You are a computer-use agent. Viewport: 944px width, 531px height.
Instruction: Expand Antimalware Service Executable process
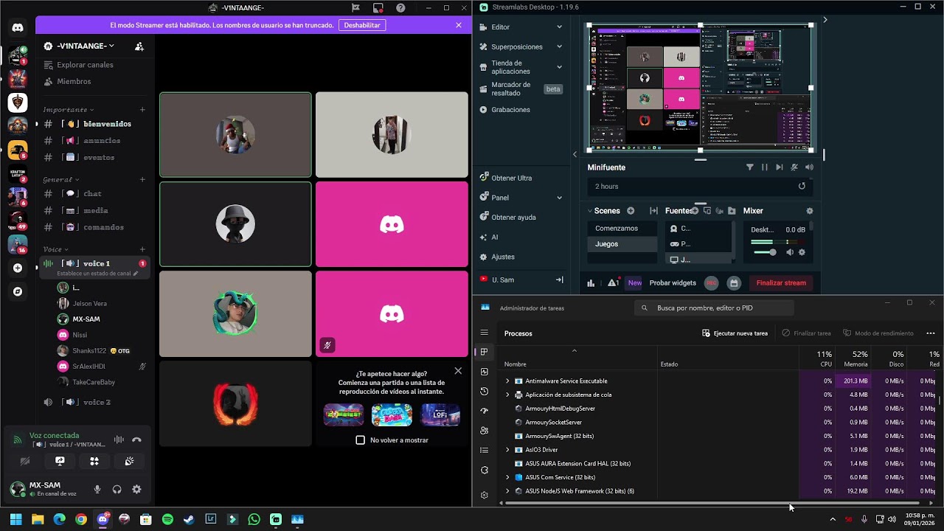(x=507, y=381)
